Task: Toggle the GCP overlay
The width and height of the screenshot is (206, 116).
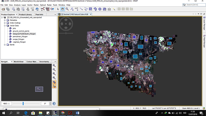Action: pos(33,9)
